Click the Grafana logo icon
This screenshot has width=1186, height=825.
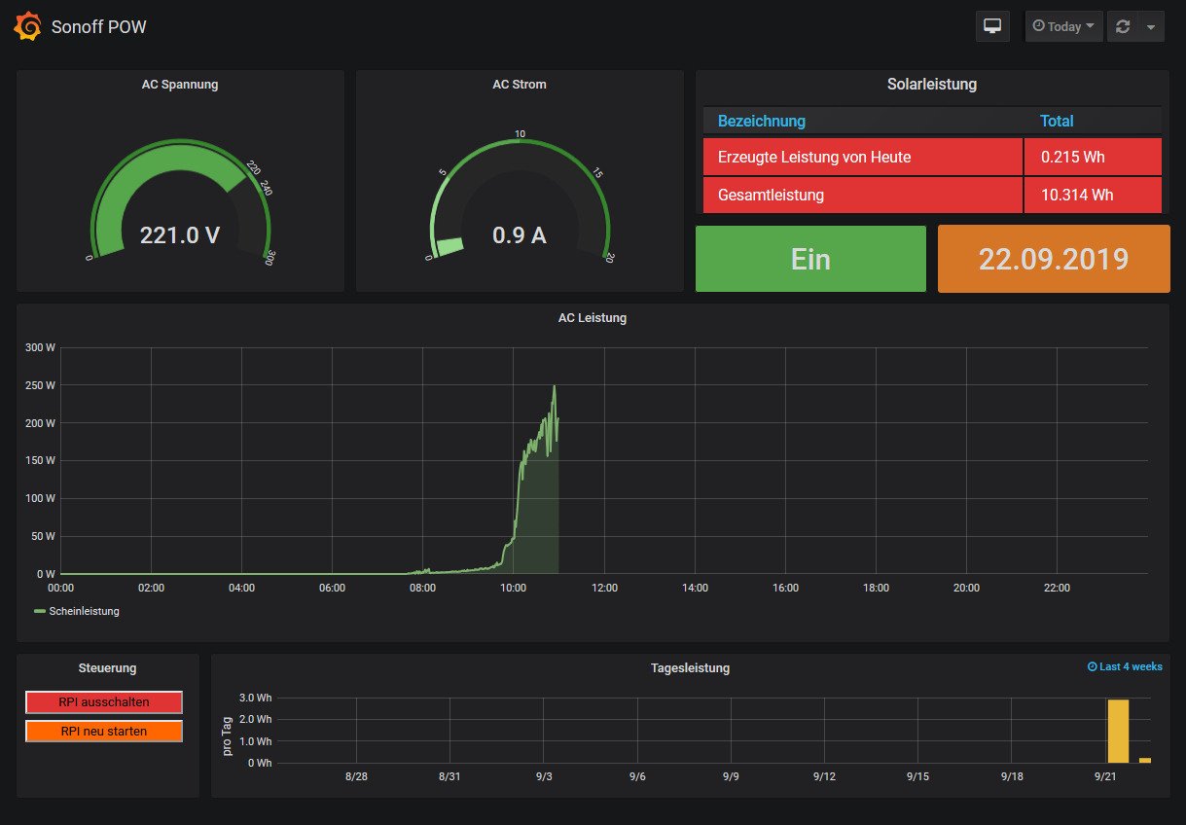coord(27,26)
